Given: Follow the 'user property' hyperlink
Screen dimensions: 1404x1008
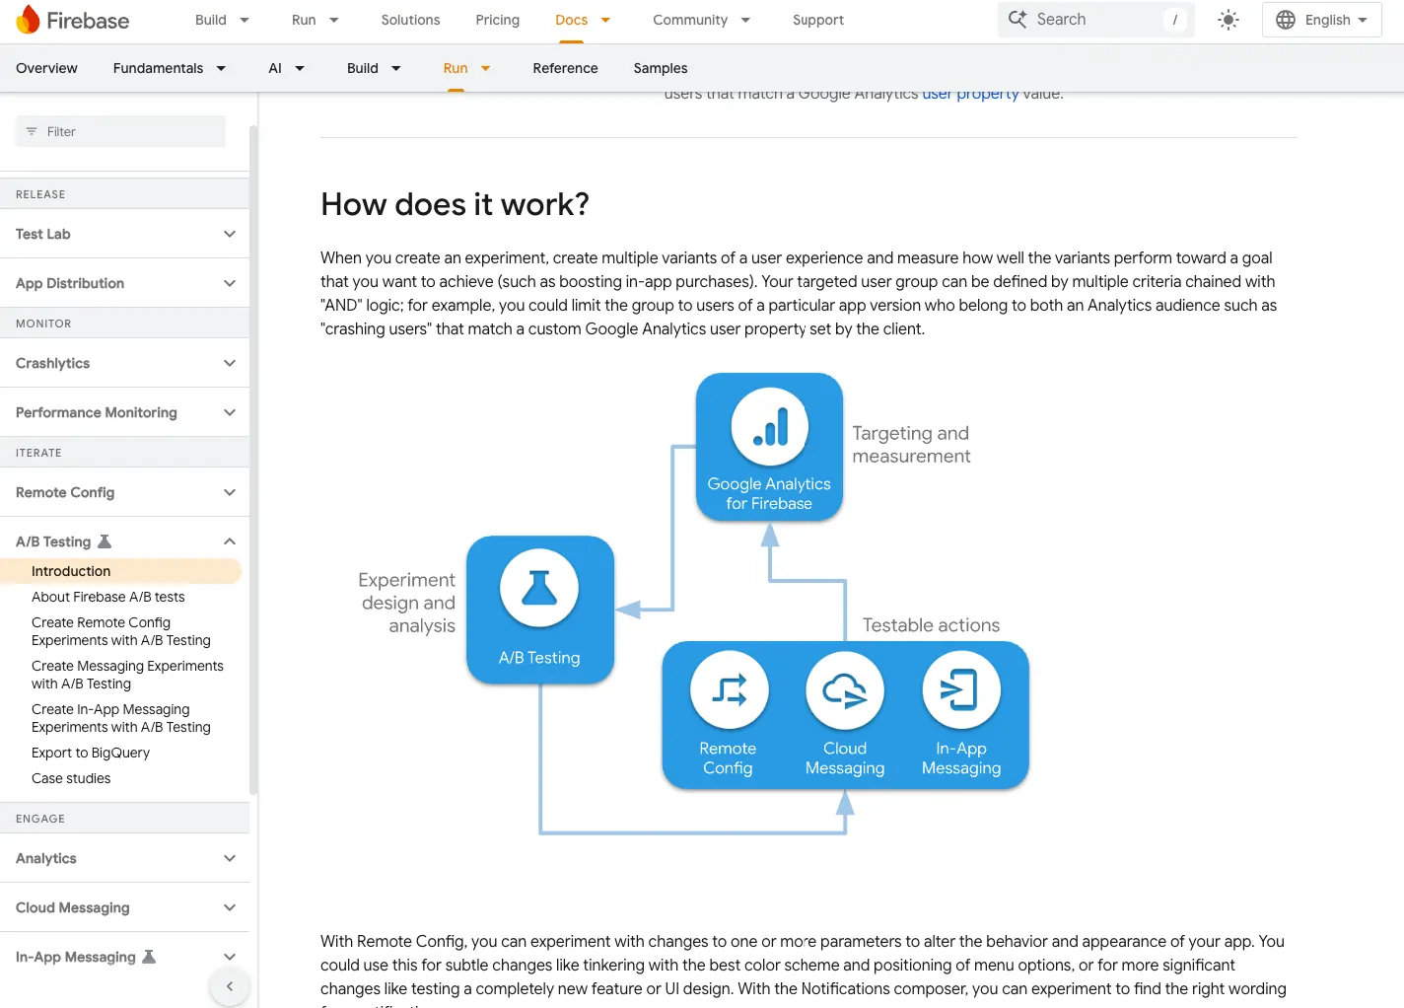Looking at the screenshot, I should 970,95.
